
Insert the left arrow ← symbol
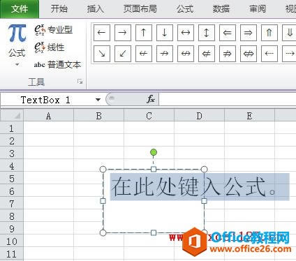pyautogui.click(x=102, y=33)
